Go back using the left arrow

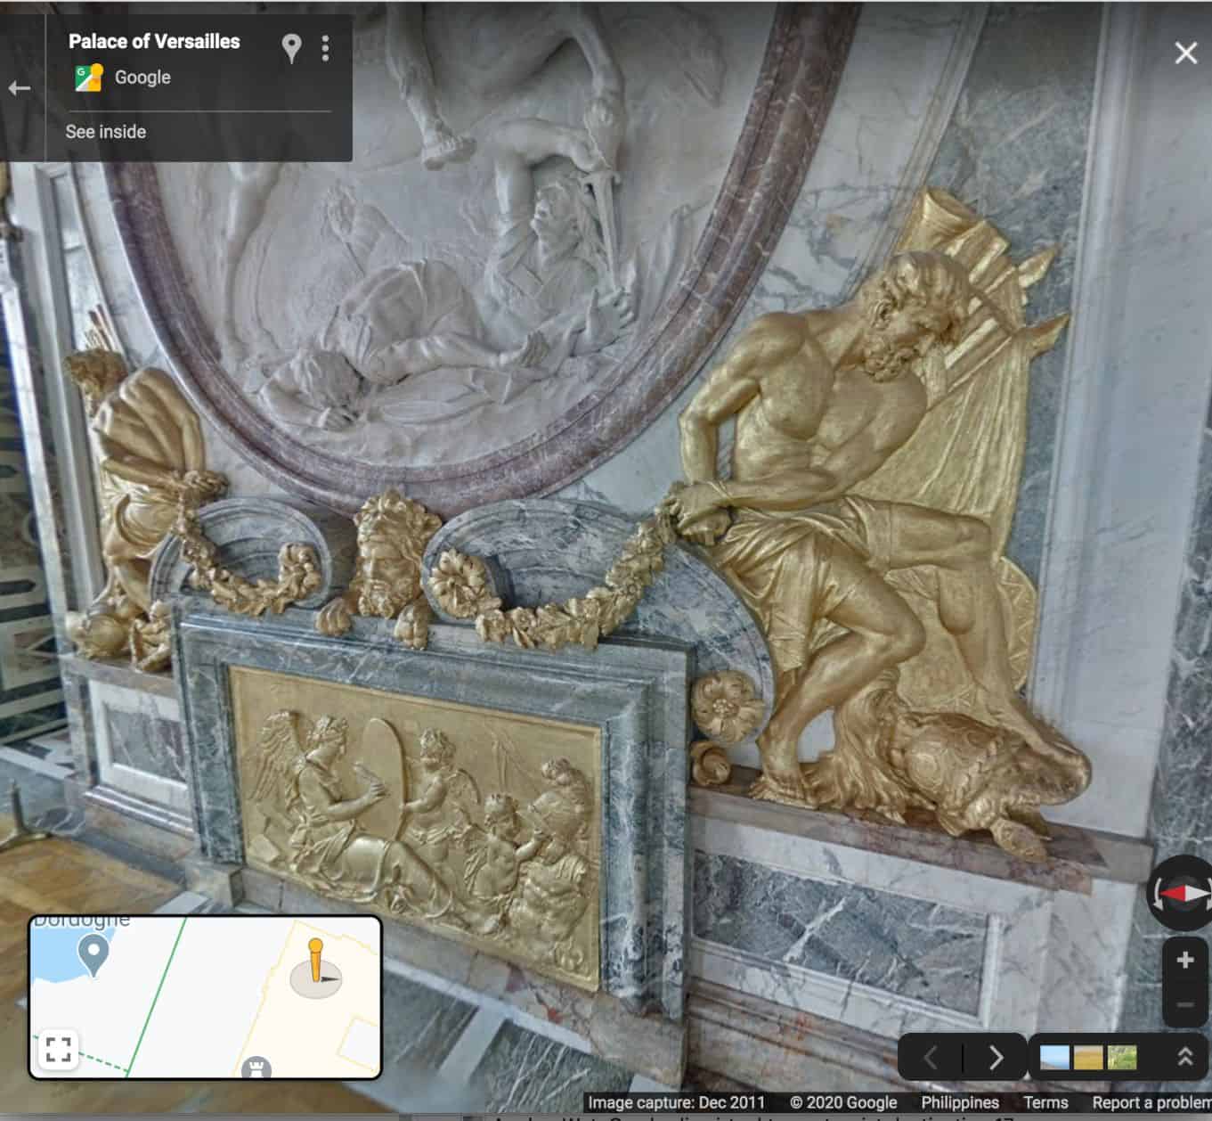[20, 88]
